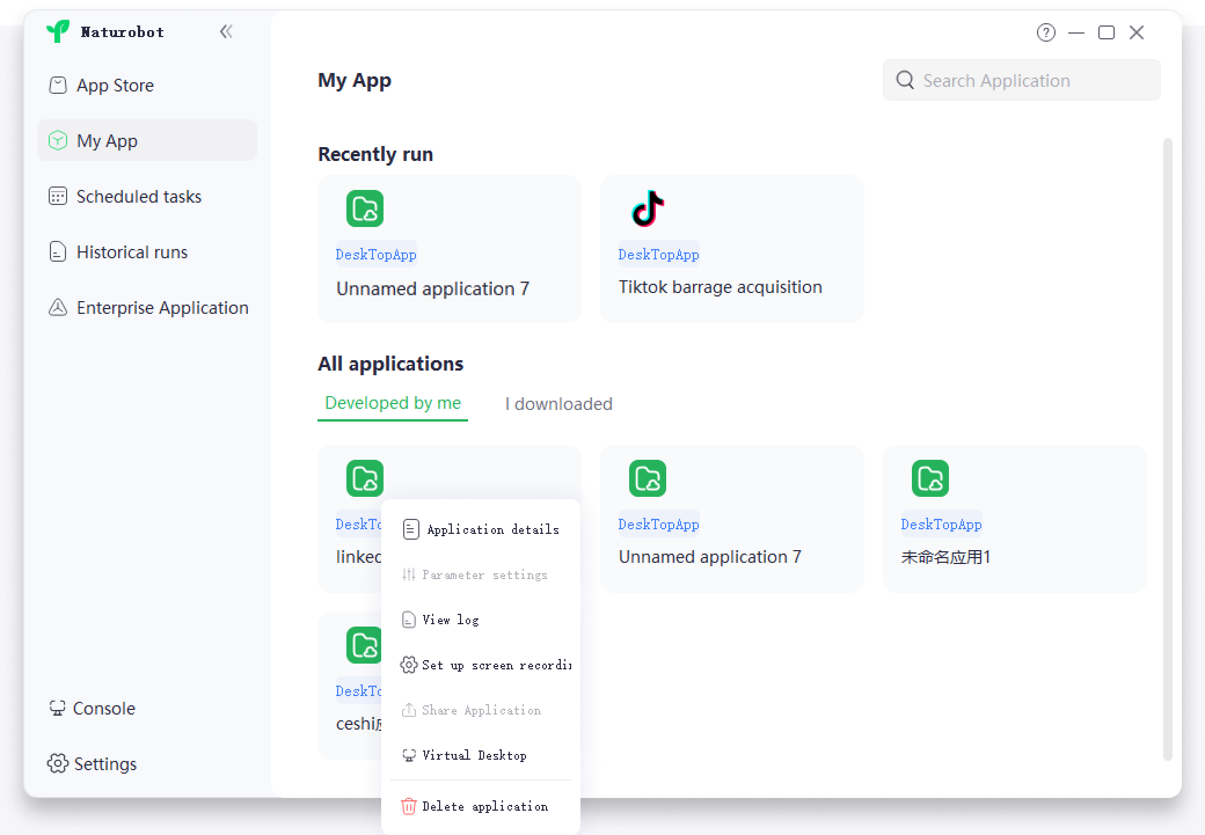
Task: View Historical runs section
Action: tap(133, 252)
